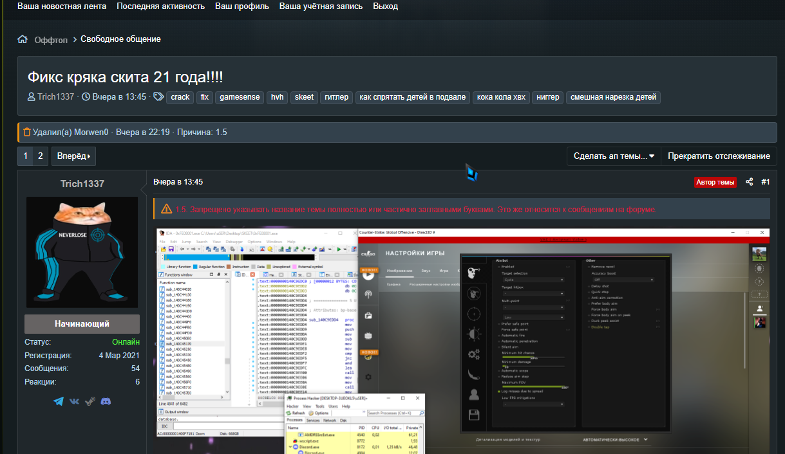Click the home icon in the breadcrumb
The image size is (785, 454).
(x=23, y=39)
